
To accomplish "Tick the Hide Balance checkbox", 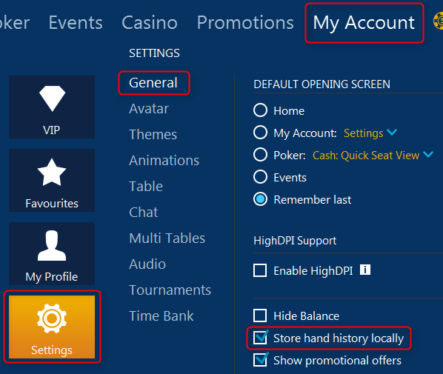I will tap(260, 315).
